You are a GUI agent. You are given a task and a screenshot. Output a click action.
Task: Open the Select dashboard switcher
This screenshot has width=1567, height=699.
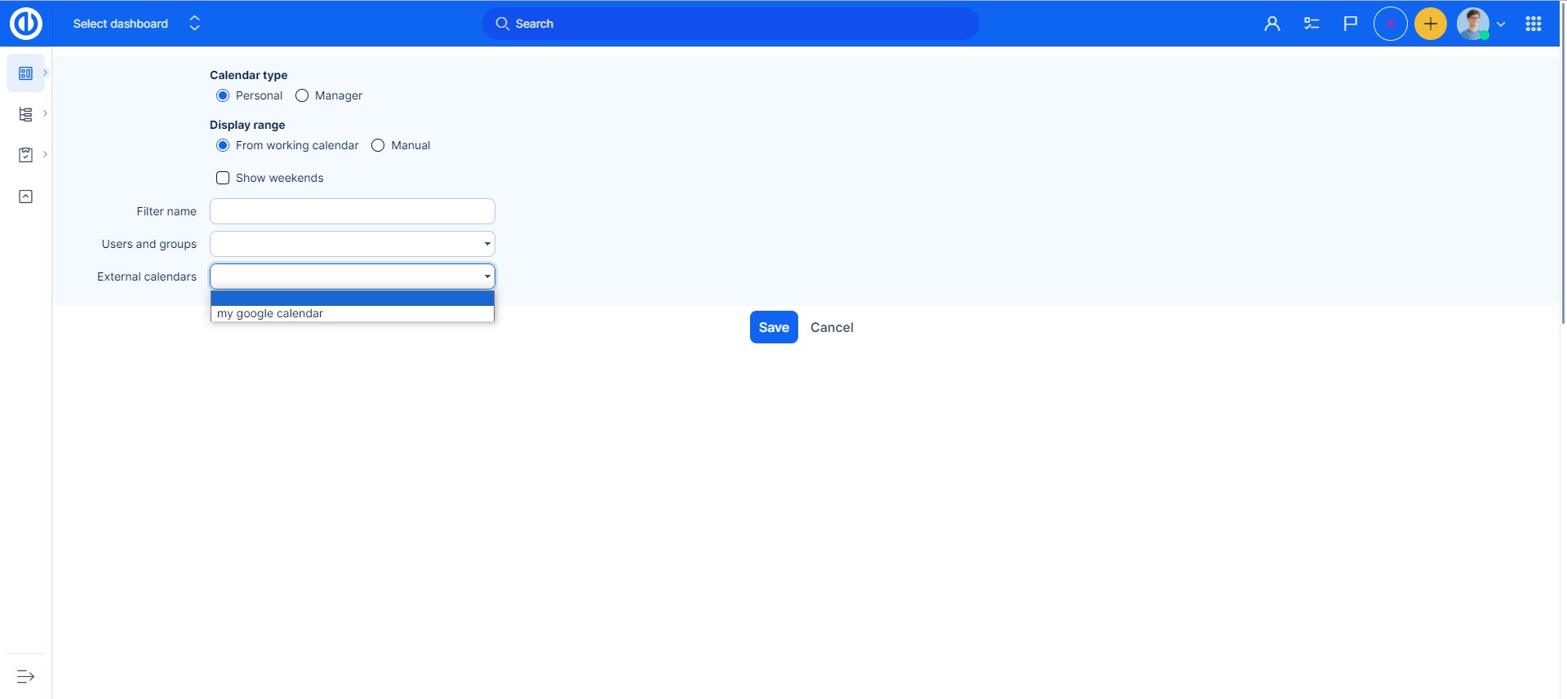pos(135,24)
